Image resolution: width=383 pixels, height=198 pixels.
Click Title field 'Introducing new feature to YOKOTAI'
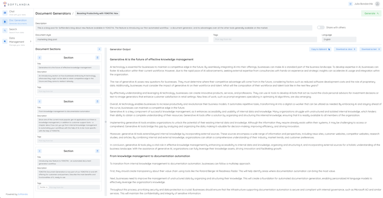click(68, 162)
